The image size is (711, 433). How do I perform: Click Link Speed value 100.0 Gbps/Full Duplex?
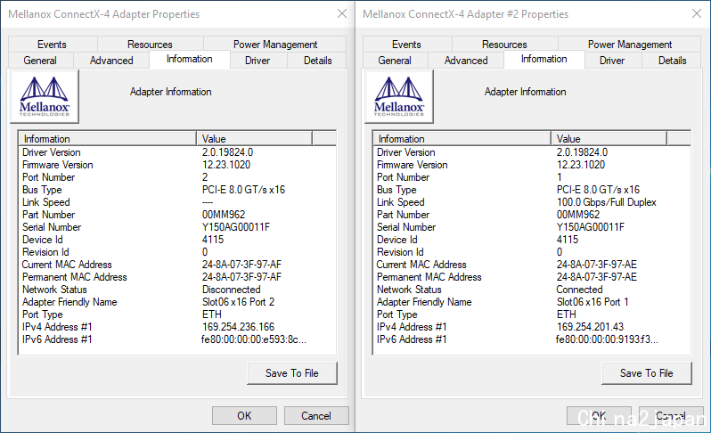[607, 202]
